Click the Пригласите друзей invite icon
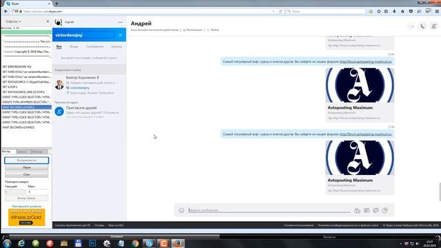The height and width of the screenshot is (248, 441). point(59,112)
